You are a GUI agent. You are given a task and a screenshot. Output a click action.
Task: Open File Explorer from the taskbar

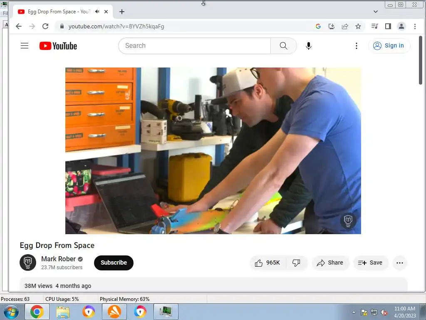point(63,312)
